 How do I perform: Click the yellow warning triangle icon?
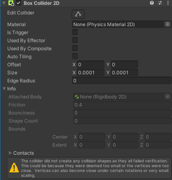click(14, 168)
